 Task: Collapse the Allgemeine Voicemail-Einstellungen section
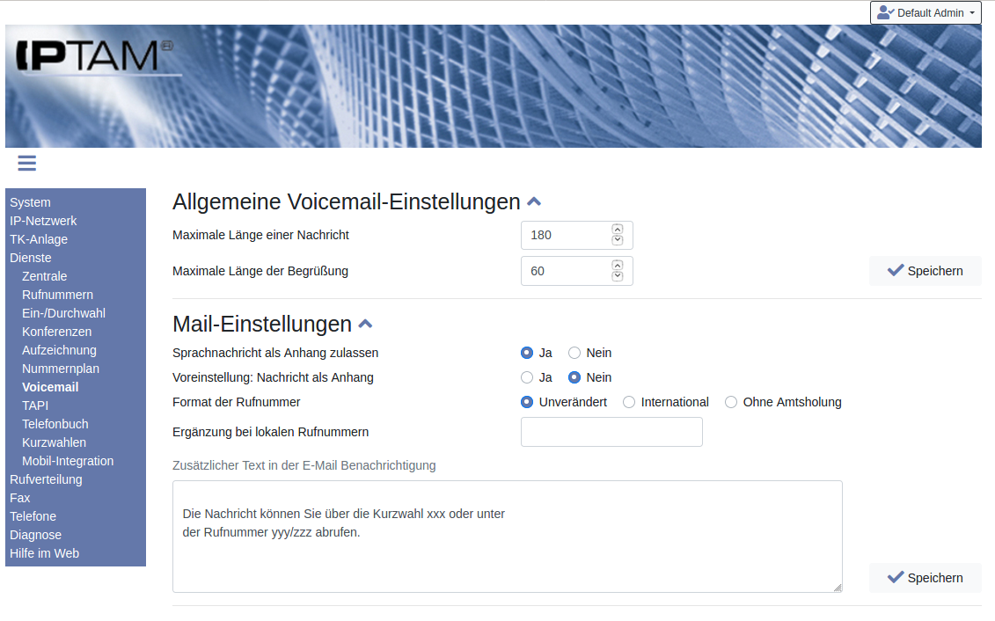534,202
